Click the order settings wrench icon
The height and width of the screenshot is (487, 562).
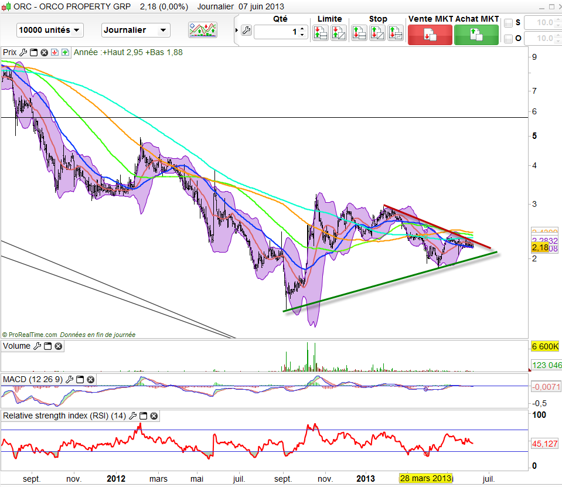pos(246,31)
